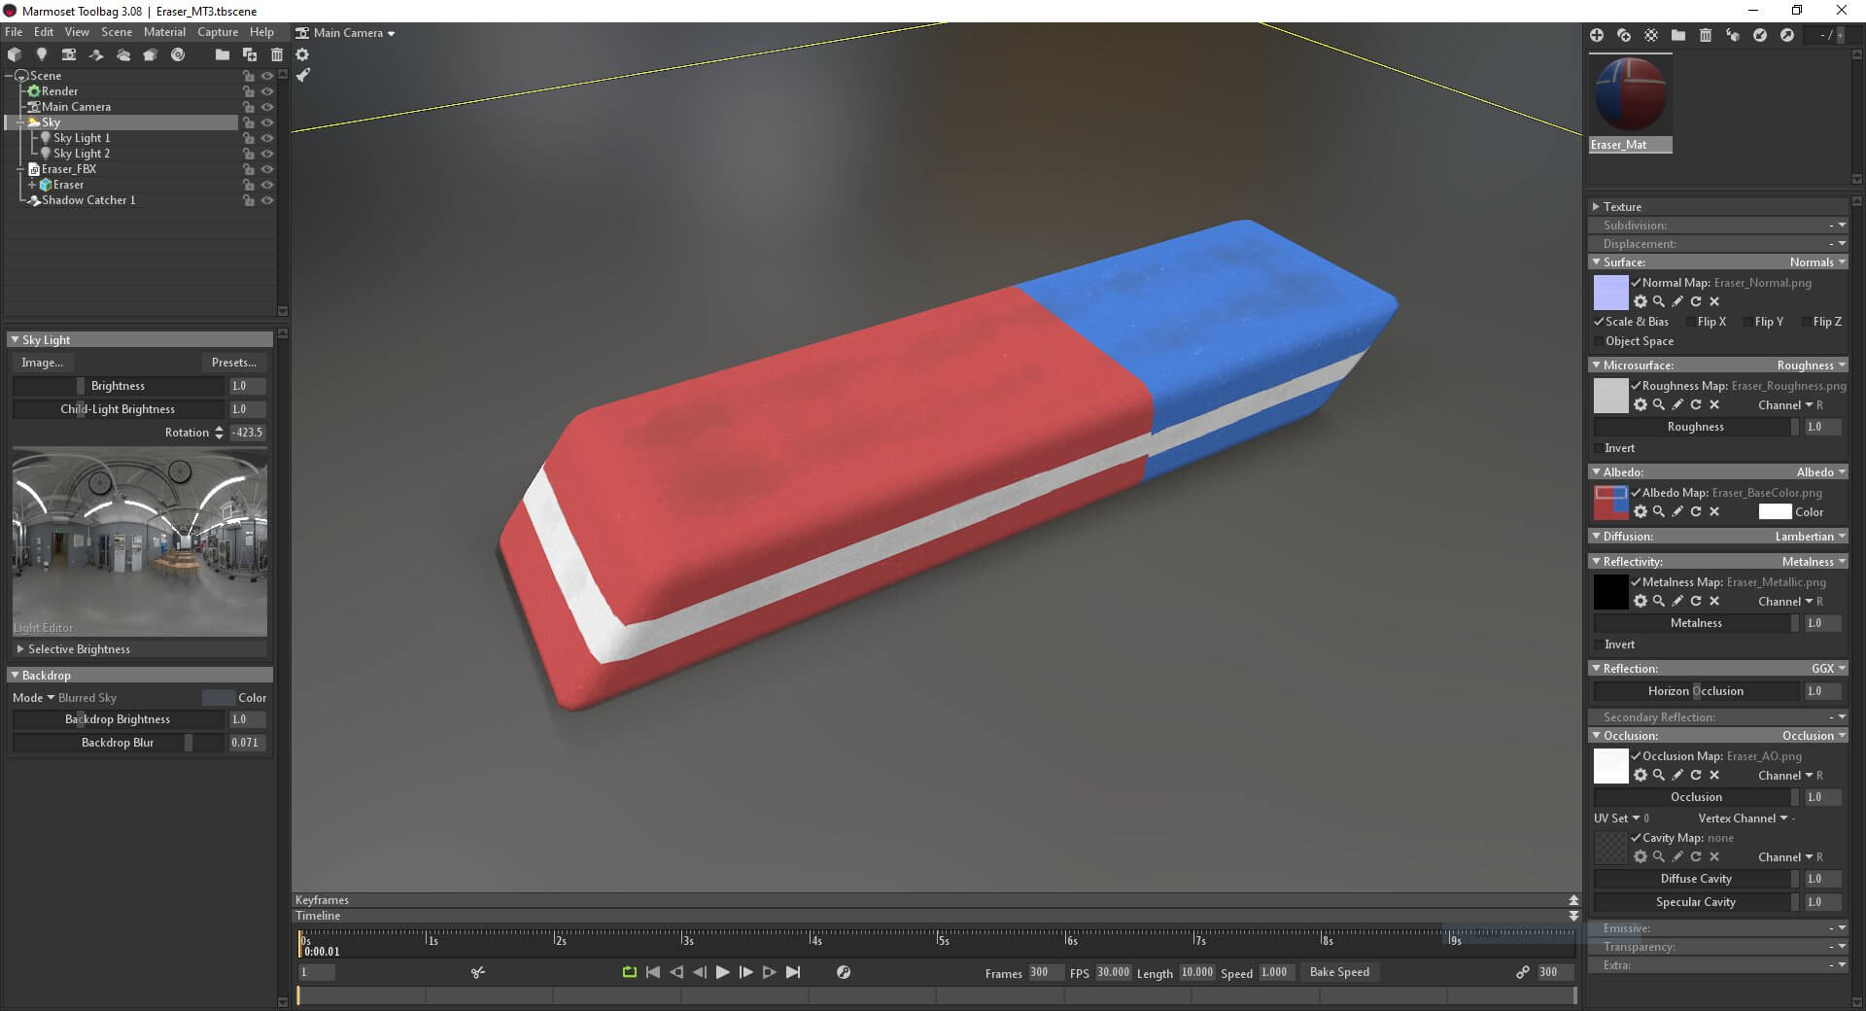Screen dimensions: 1866x1011
Task: Lock the Main Camera object
Action: pos(249,107)
